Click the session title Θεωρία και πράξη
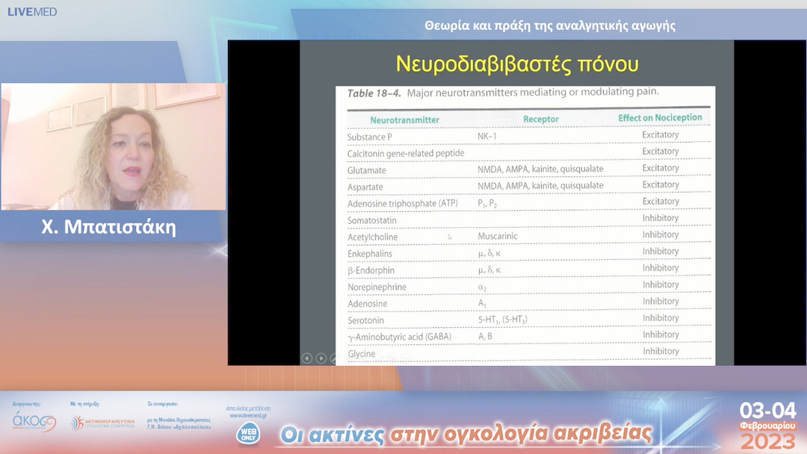 [x=550, y=25]
